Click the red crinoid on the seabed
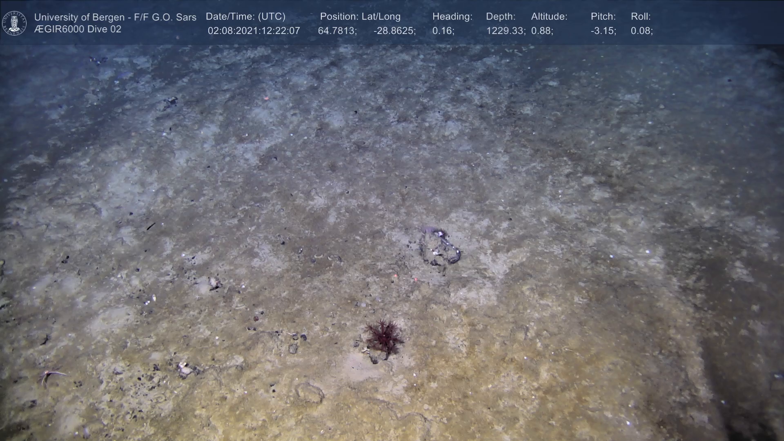Screen dimensions: 784x441 point(384,337)
